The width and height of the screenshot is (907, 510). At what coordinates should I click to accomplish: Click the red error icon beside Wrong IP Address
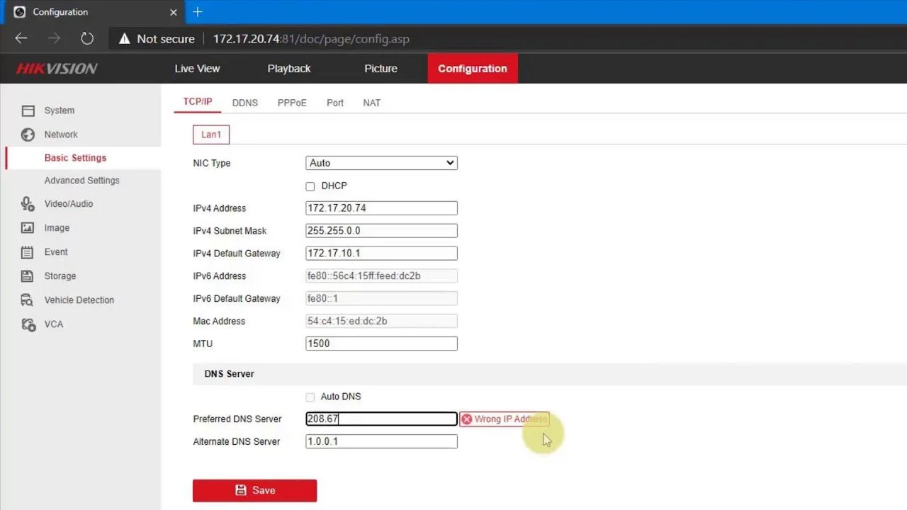466,419
